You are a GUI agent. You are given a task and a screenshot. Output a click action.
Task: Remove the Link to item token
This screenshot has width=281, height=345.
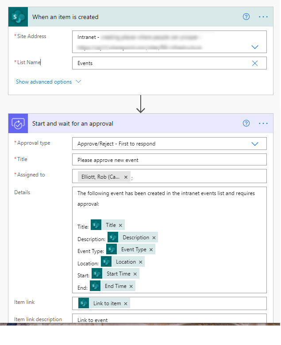coord(126,303)
